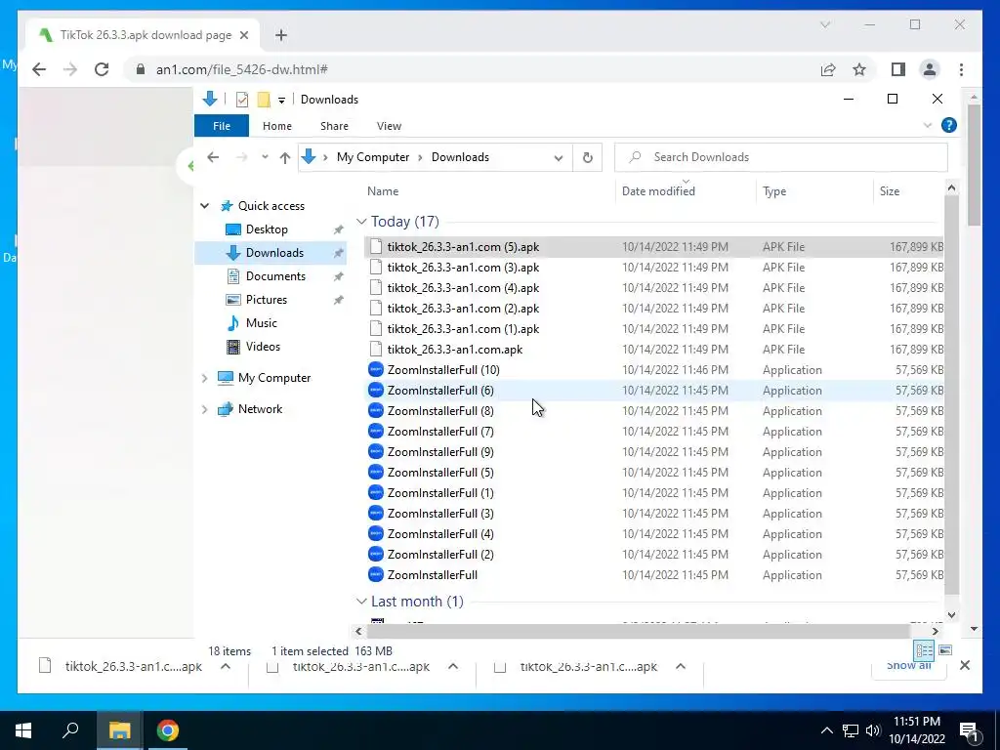Close the Chrome downloads bar
Viewport: 1000px width, 750px height.
point(965,665)
